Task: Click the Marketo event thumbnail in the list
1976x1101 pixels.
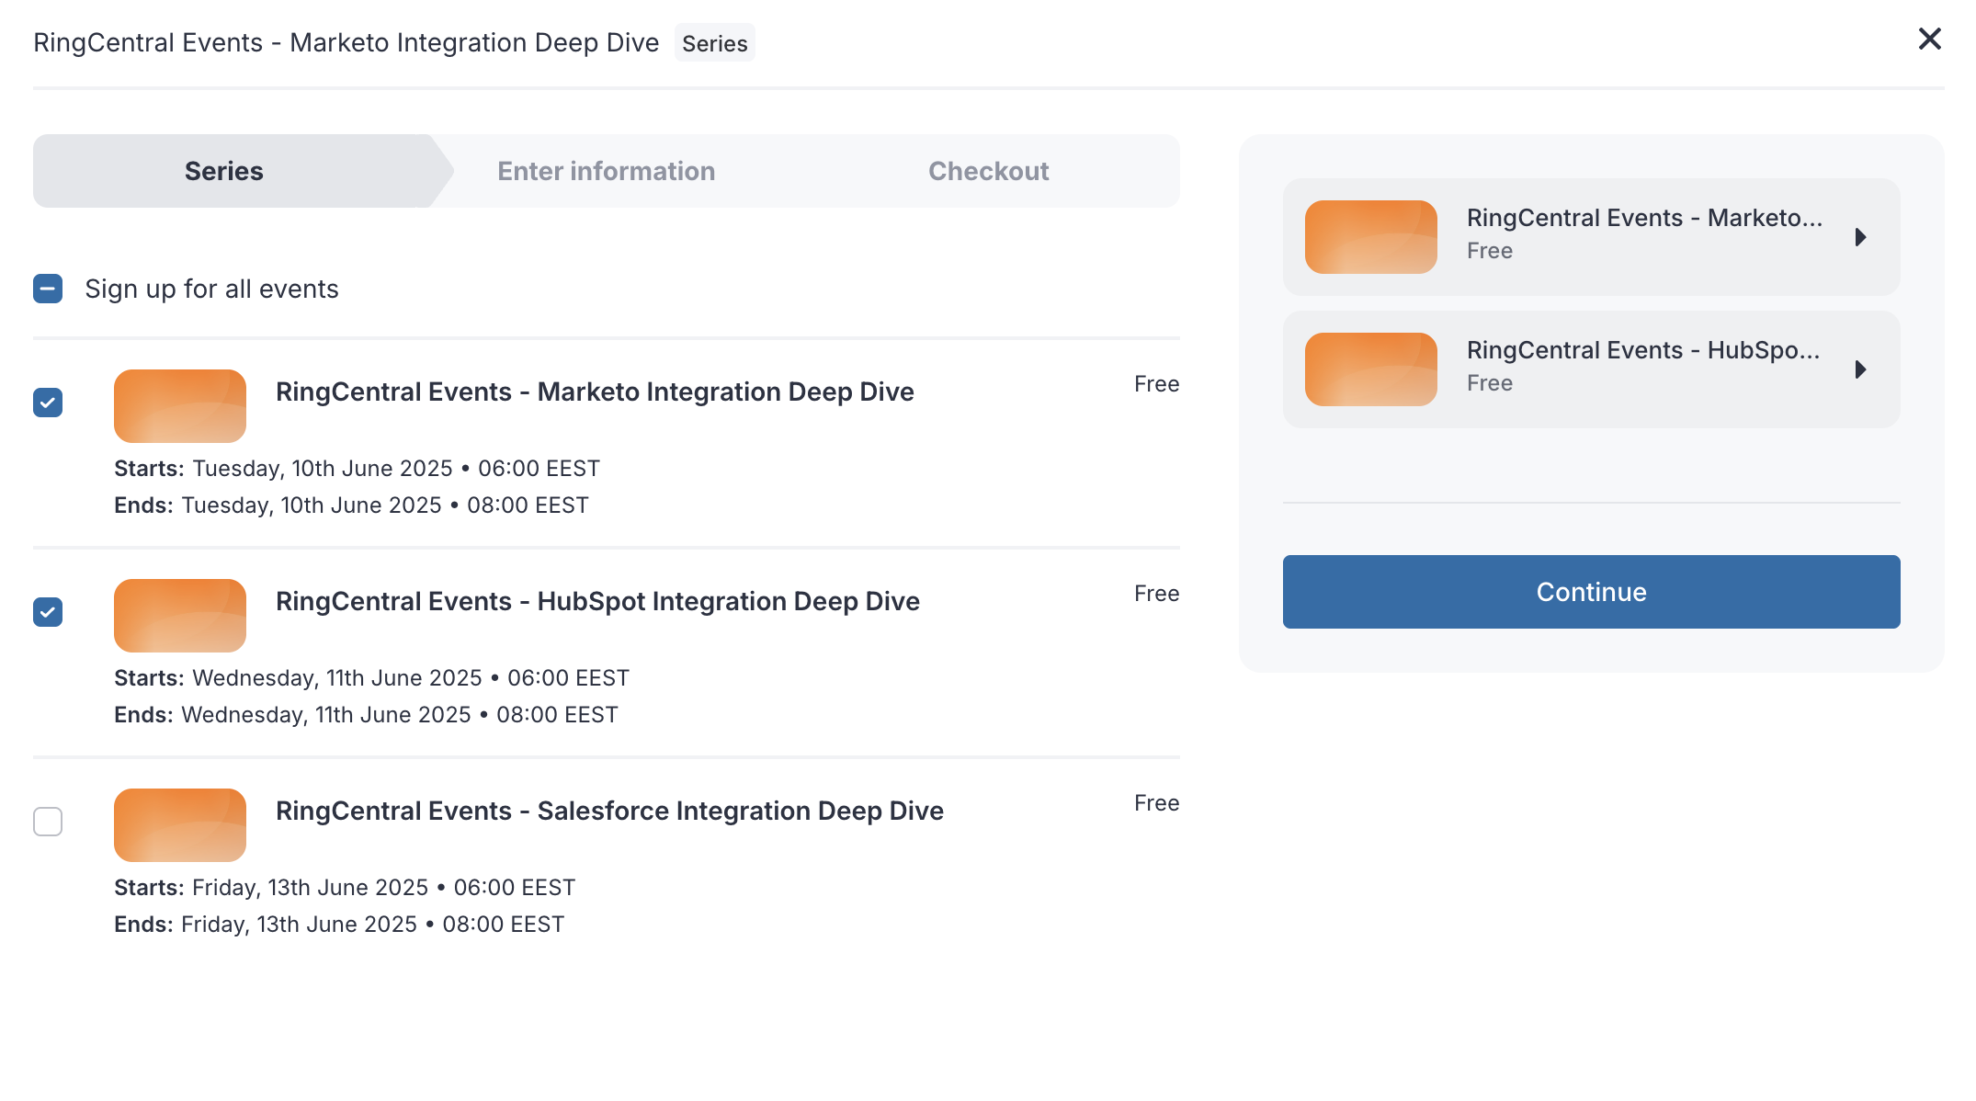Action: (x=180, y=406)
